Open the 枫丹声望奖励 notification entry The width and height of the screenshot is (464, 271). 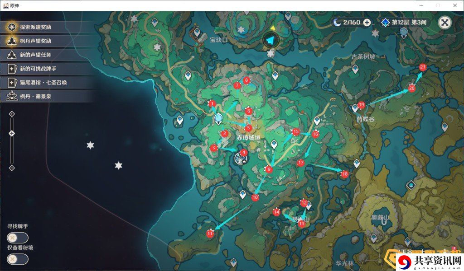(x=47, y=41)
